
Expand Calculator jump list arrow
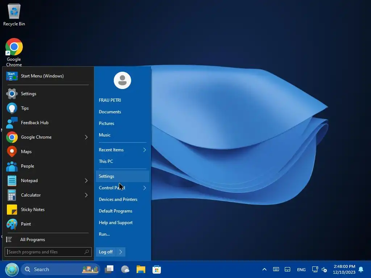tap(86, 195)
